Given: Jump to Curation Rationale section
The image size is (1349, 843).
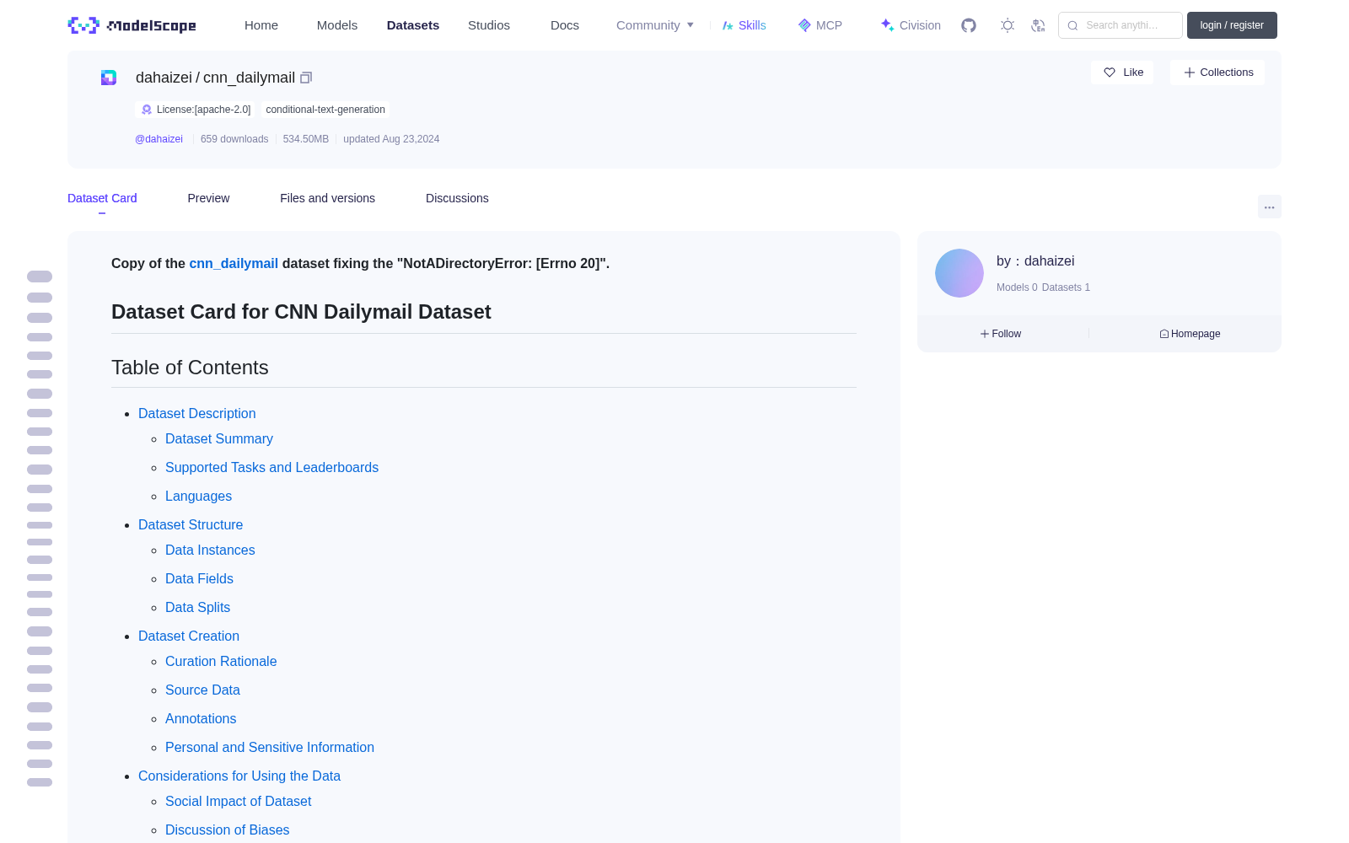Looking at the screenshot, I should [221, 662].
